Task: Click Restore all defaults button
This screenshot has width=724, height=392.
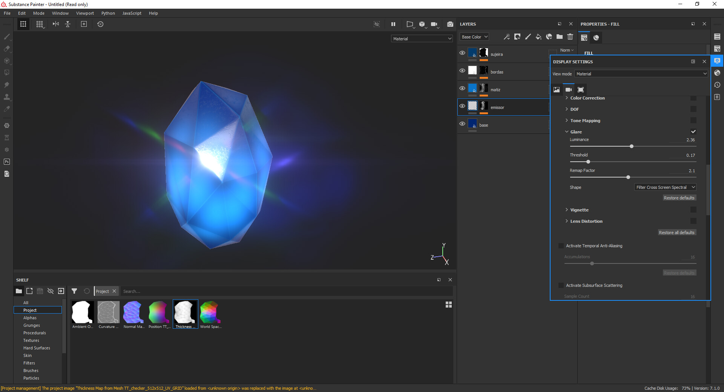Action: (676, 233)
